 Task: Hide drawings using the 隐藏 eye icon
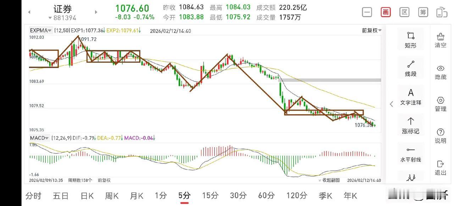[441, 72]
